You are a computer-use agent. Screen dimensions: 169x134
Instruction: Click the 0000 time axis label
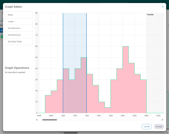[146, 116]
